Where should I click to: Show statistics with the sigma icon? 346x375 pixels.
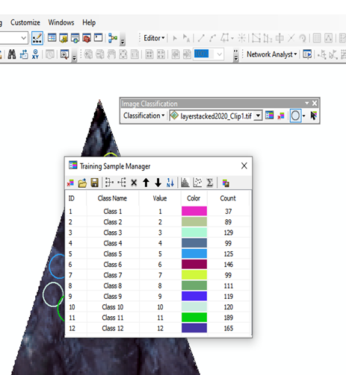tap(210, 183)
